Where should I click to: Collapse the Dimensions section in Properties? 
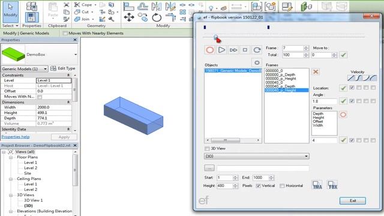[68, 102]
